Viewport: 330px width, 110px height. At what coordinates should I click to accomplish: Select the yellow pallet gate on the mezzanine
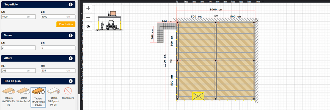tap(198, 96)
